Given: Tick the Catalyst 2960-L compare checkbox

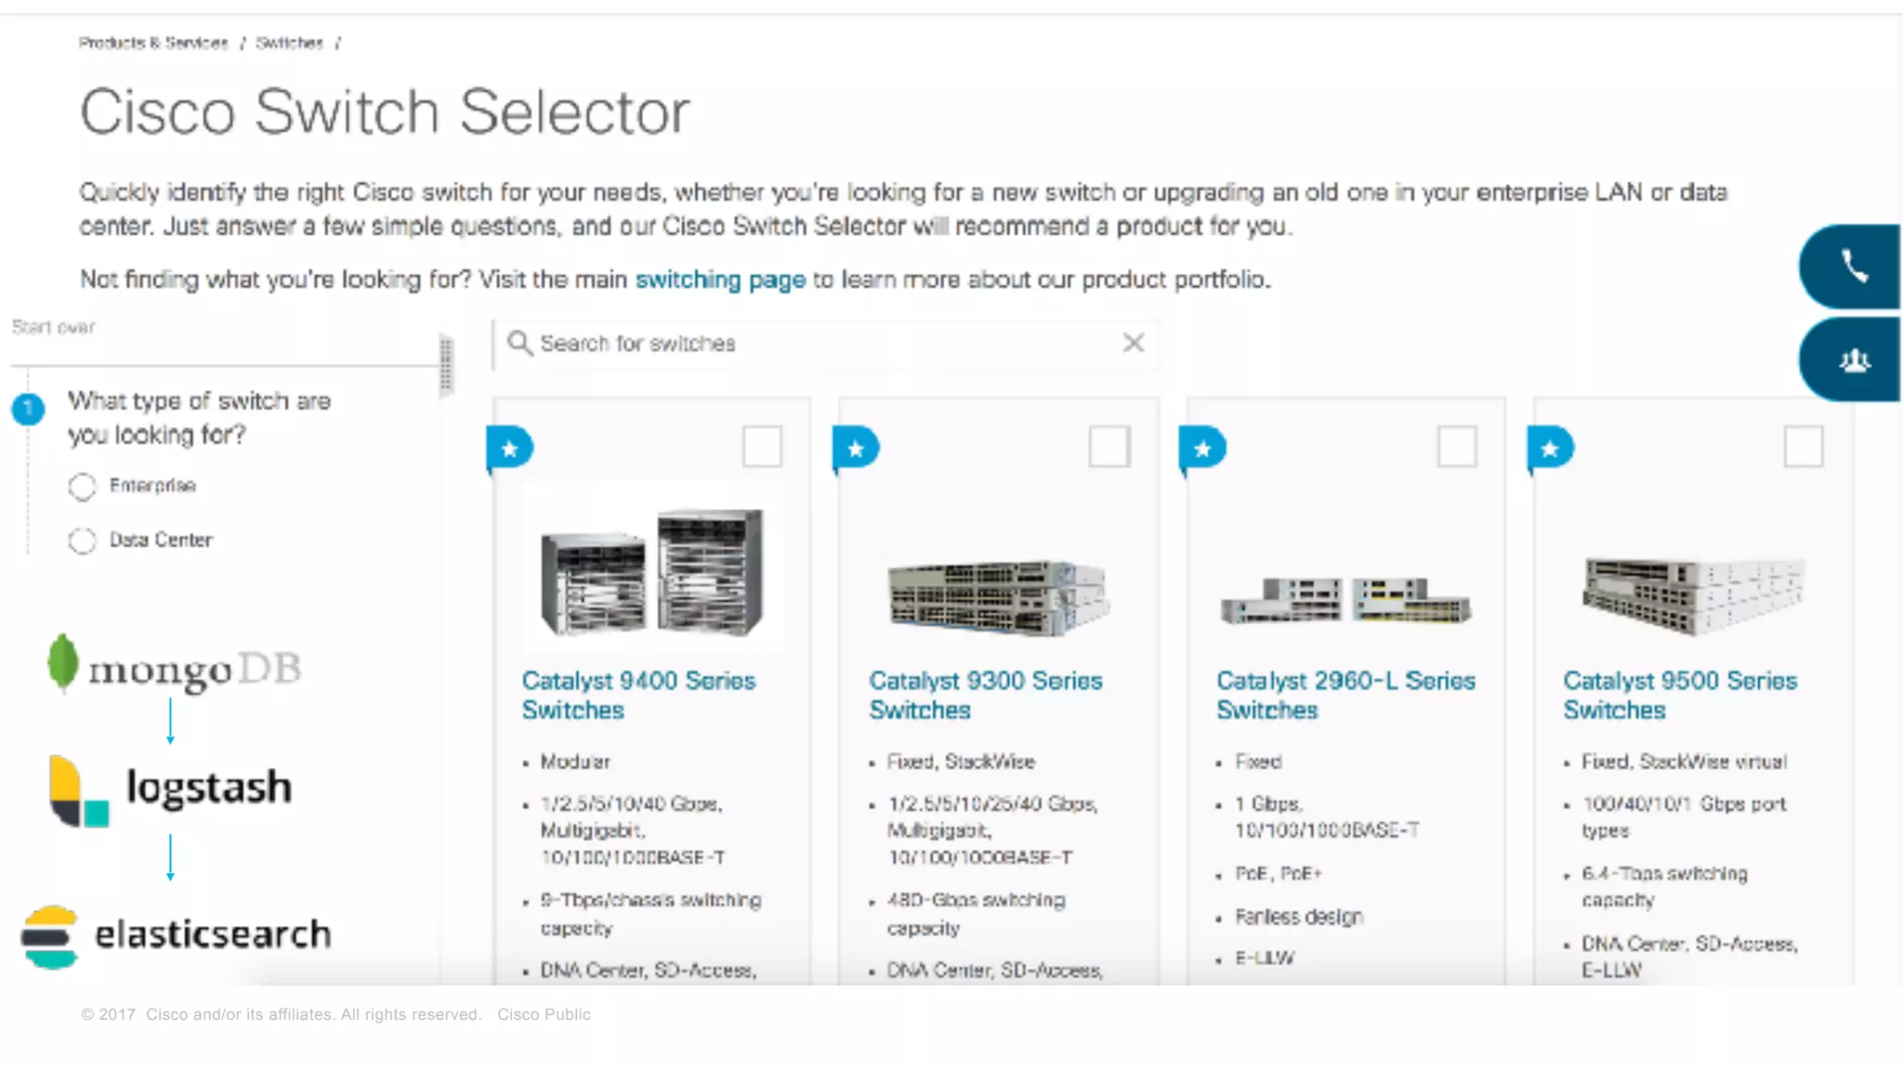Looking at the screenshot, I should coord(1456,447).
